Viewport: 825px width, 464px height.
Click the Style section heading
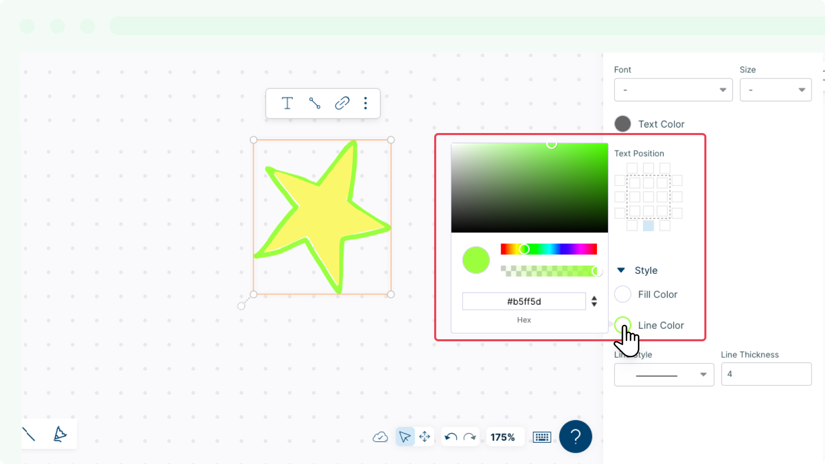click(x=646, y=271)
